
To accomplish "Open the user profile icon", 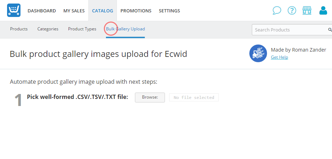I will tap(323, 10).
